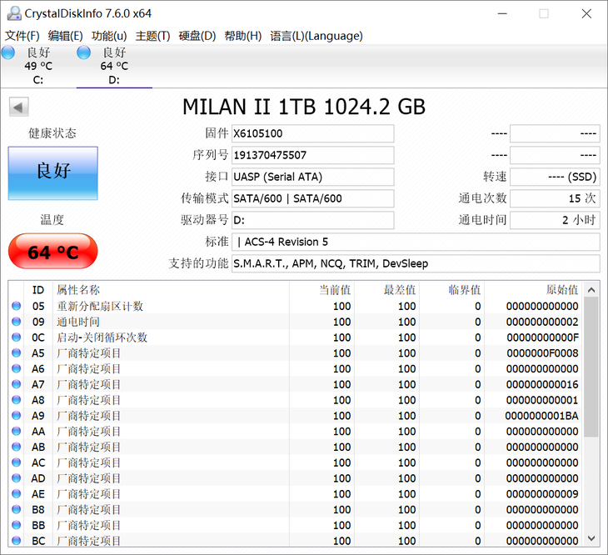Click status orb of attribute BC row
Screen dimensions: 608x555
coord(17,540)
